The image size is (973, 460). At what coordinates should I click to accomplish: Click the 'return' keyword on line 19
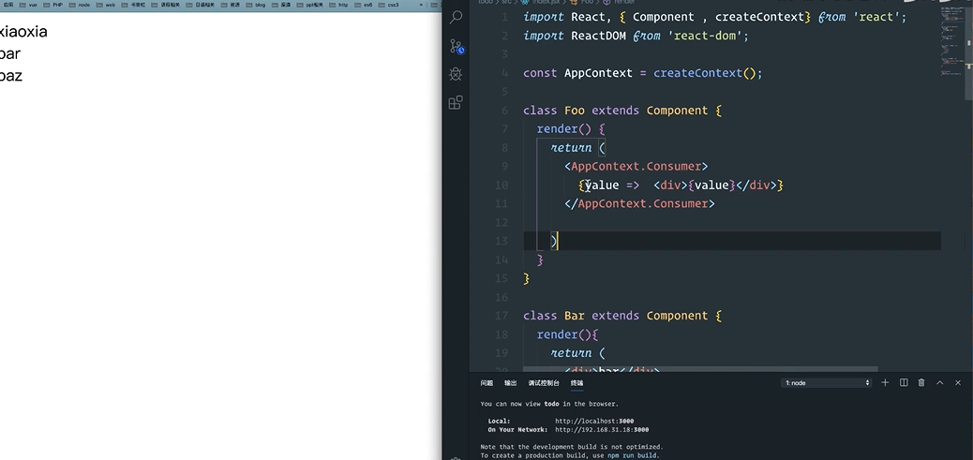click(571, 353)
